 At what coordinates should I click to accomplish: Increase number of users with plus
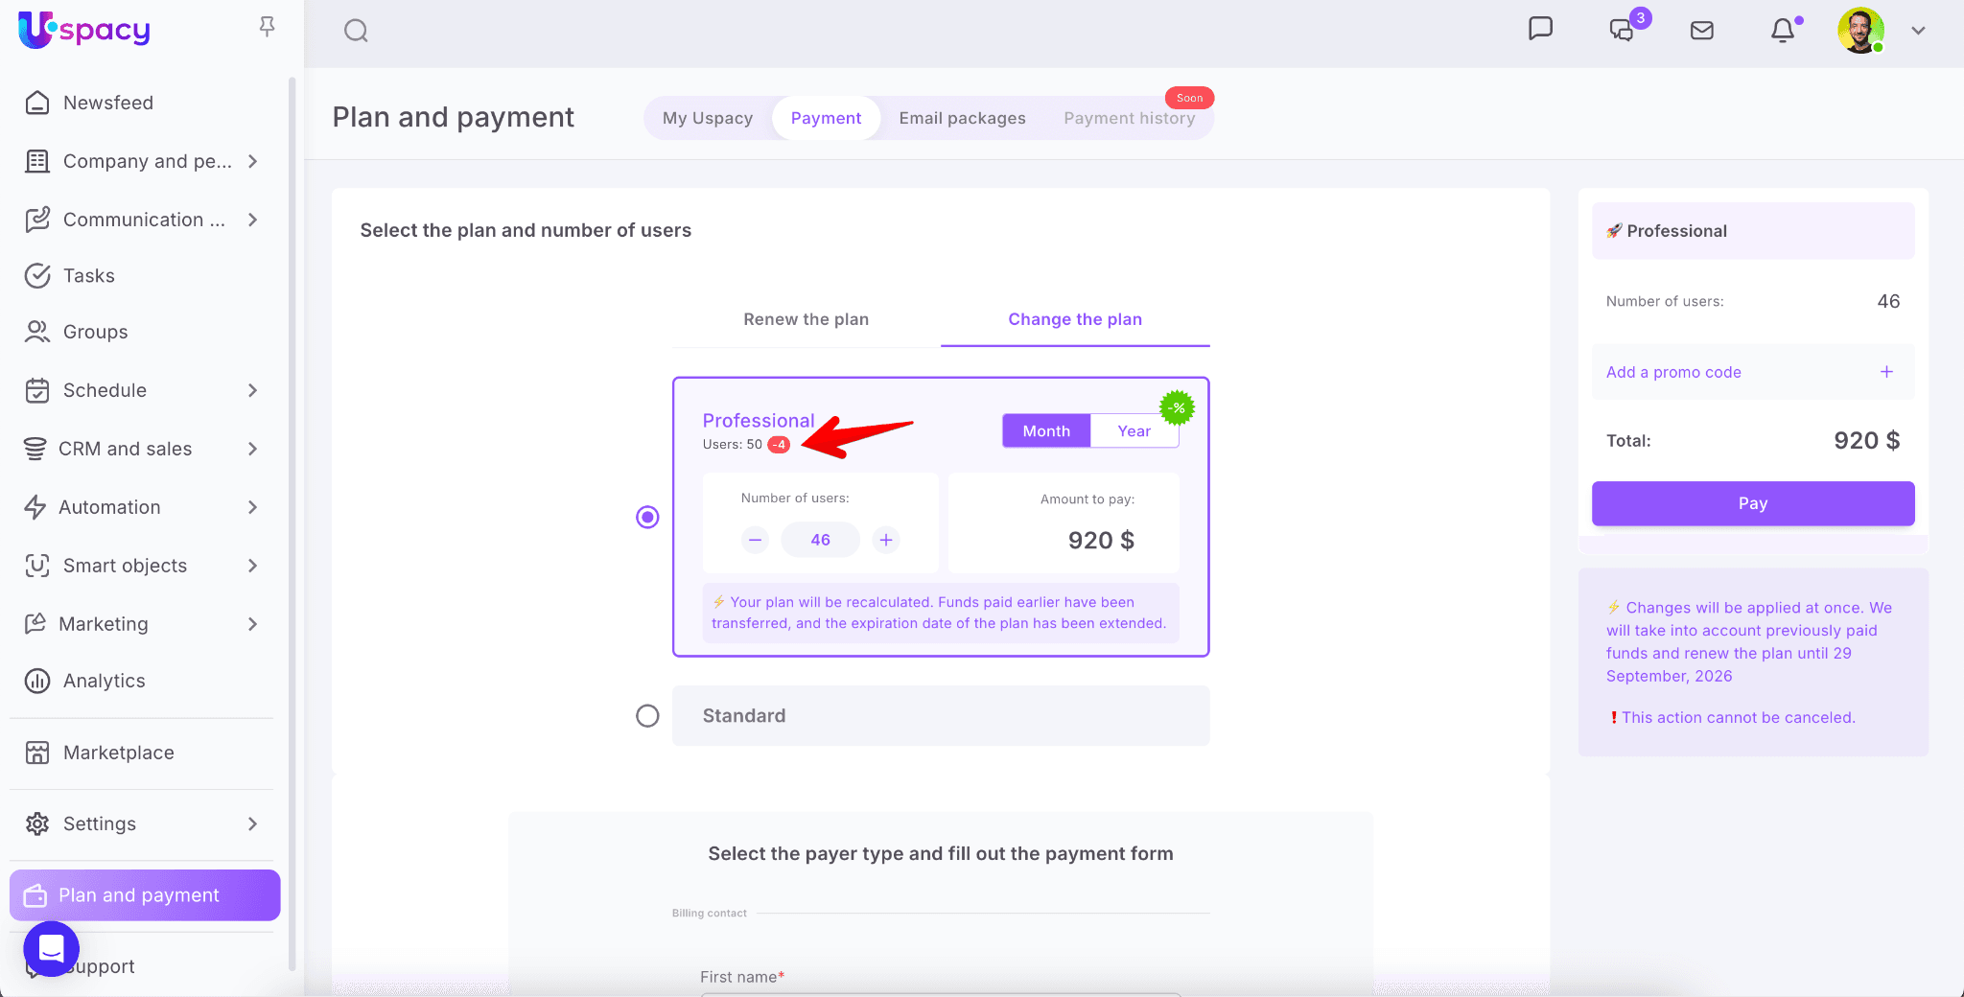[886, 540]
